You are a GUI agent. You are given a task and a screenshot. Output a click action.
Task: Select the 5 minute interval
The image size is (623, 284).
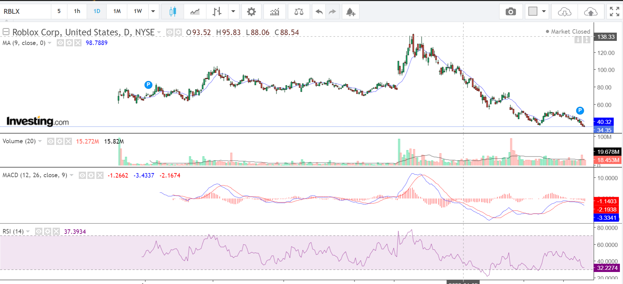(x=59, y=11)
